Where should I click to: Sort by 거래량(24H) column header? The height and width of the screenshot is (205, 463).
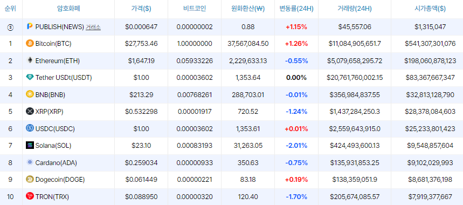coord(355,9)
